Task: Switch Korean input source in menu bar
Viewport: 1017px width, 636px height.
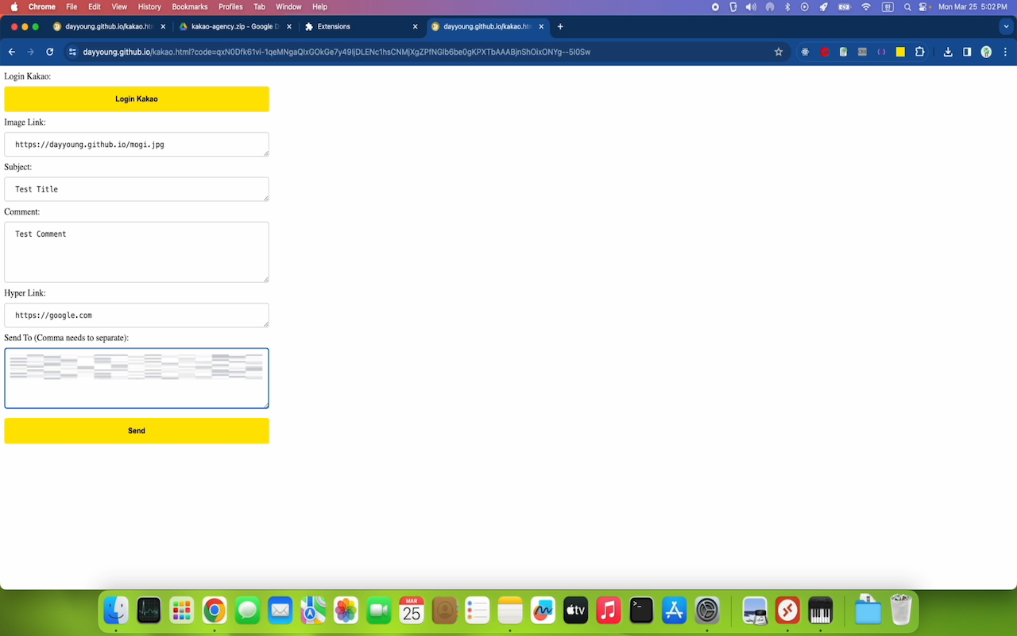Action: (x=887, y=6)
